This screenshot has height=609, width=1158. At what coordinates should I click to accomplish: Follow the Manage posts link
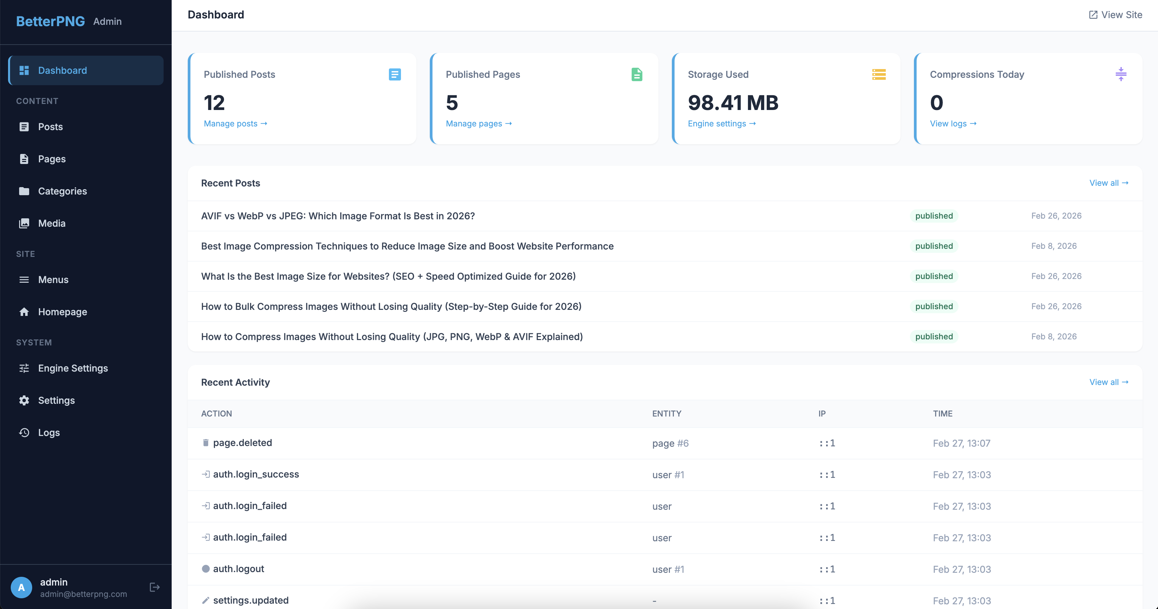235,123
